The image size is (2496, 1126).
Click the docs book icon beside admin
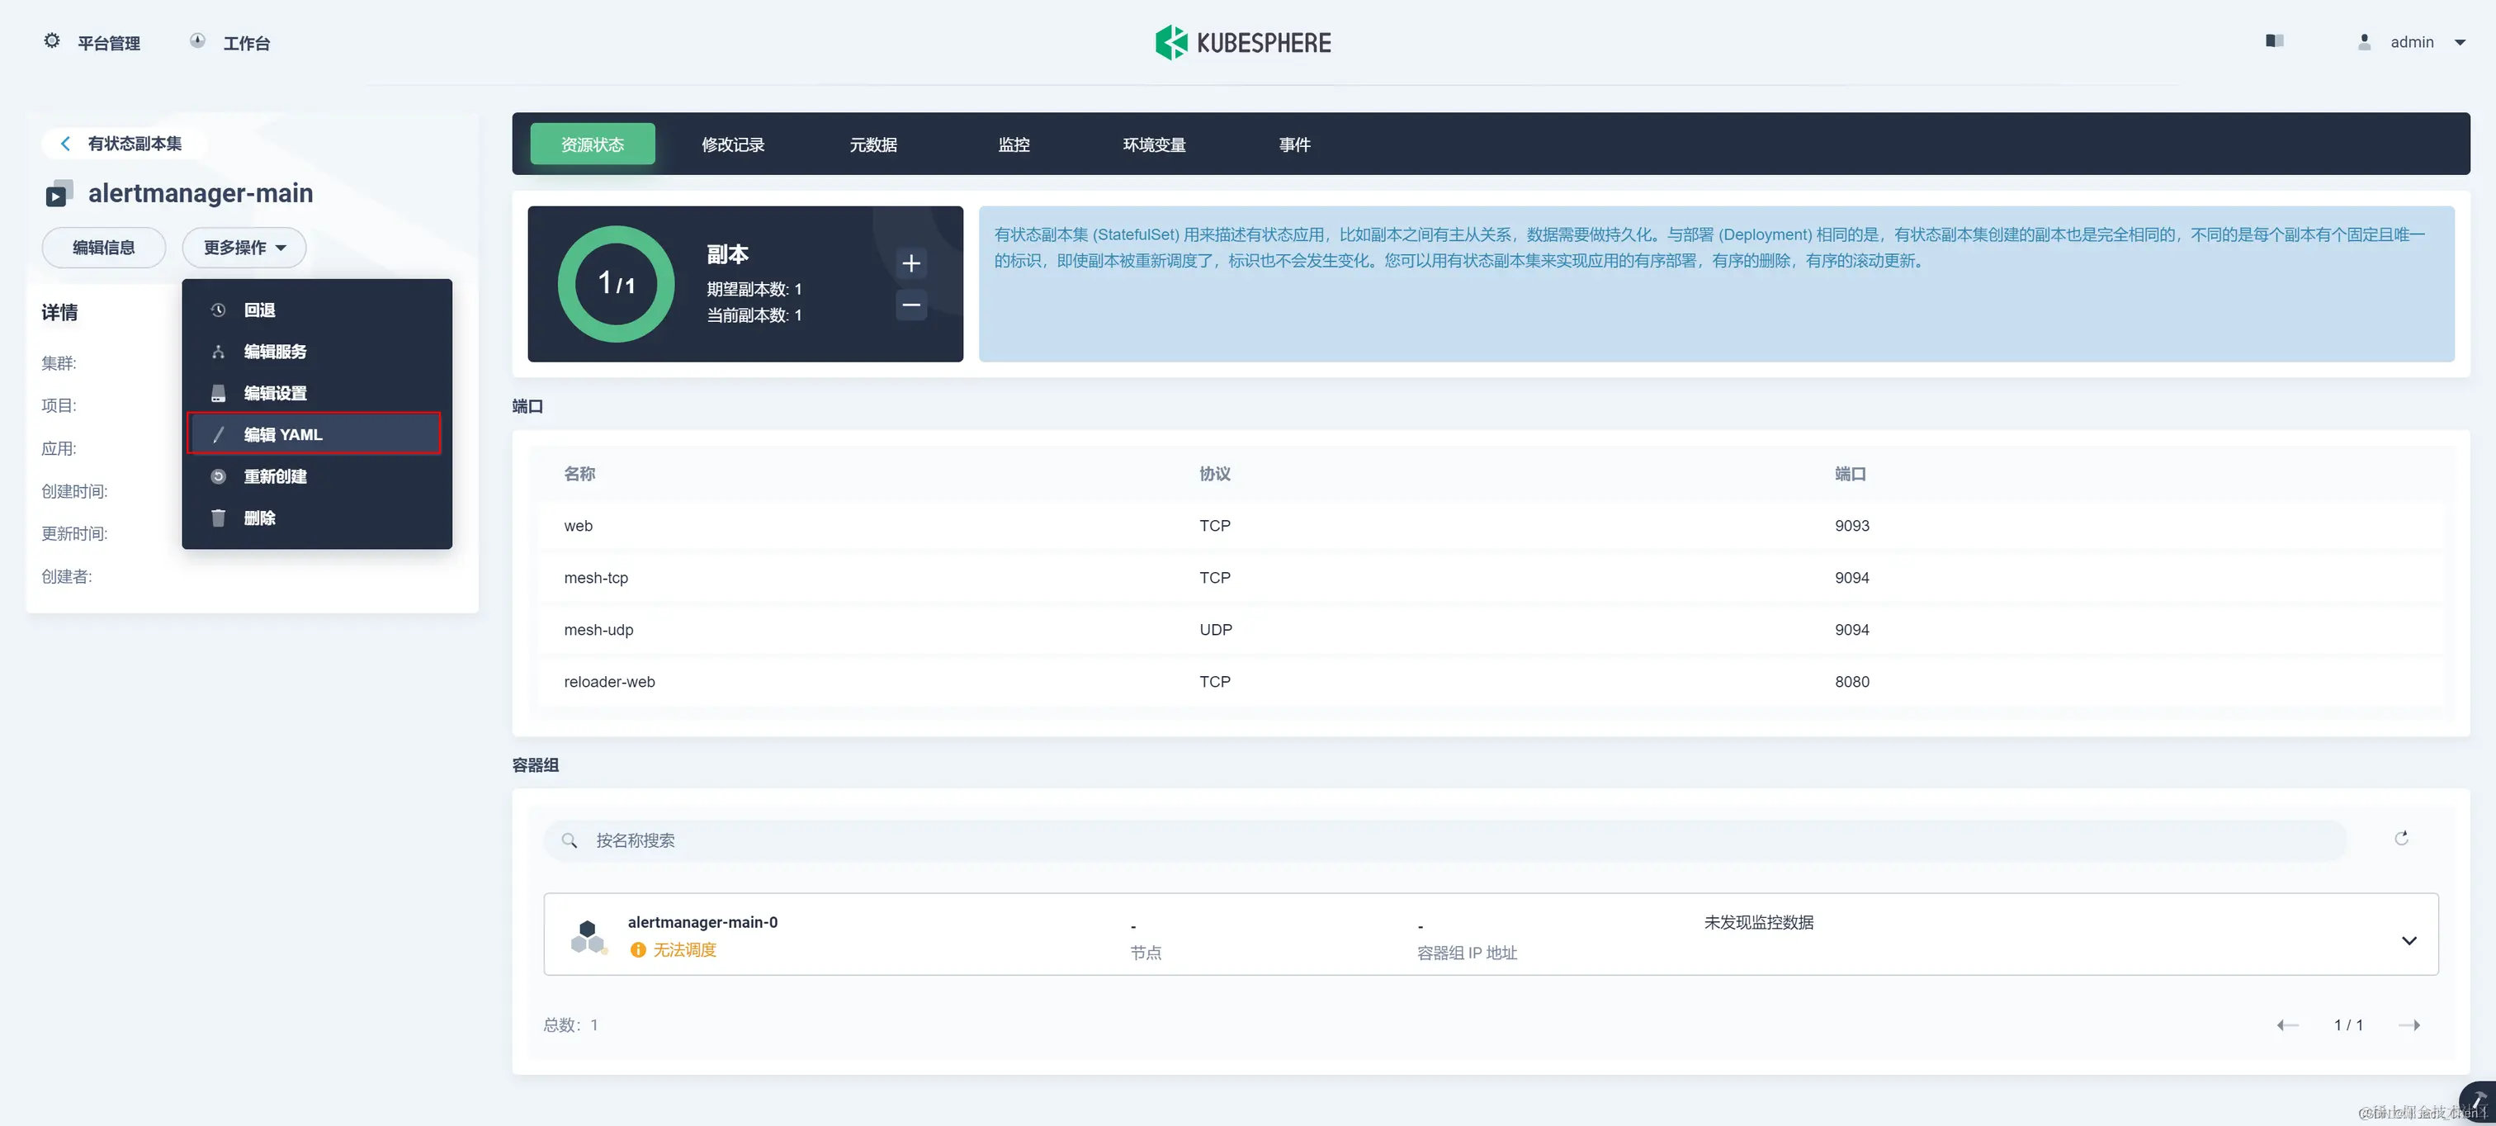2274,40
